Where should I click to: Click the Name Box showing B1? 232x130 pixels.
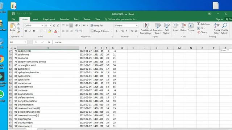(x=18, y=42)
